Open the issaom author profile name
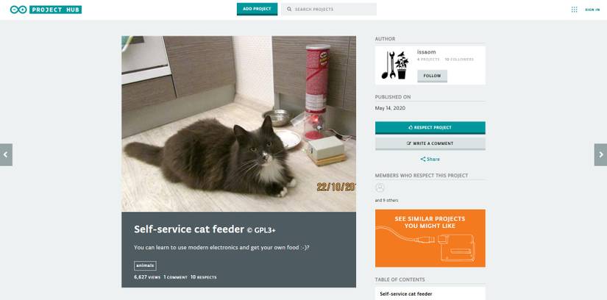This screenshot has width=607, height=300. 426,52
